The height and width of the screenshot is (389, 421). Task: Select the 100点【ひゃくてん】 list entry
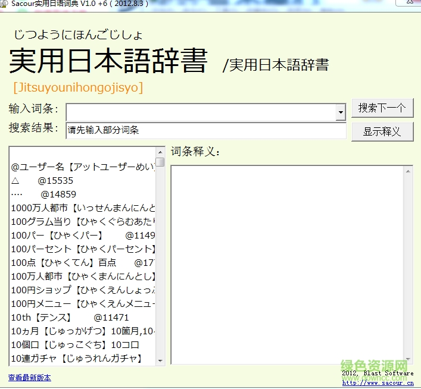(x=83, y=263)
